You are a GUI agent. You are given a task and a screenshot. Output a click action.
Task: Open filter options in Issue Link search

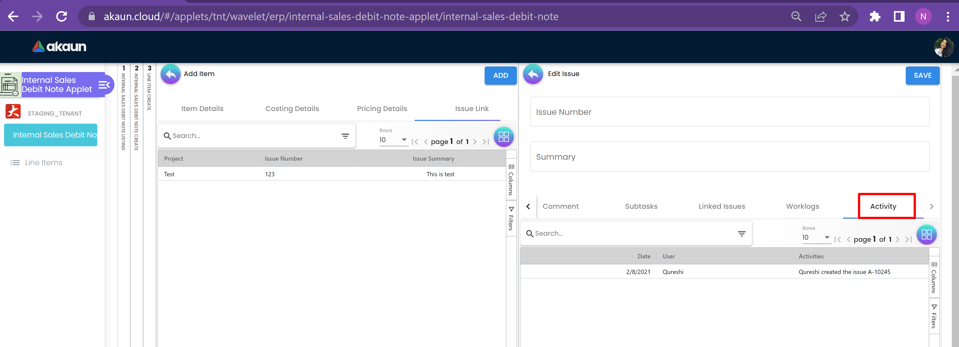pos(345,136)
